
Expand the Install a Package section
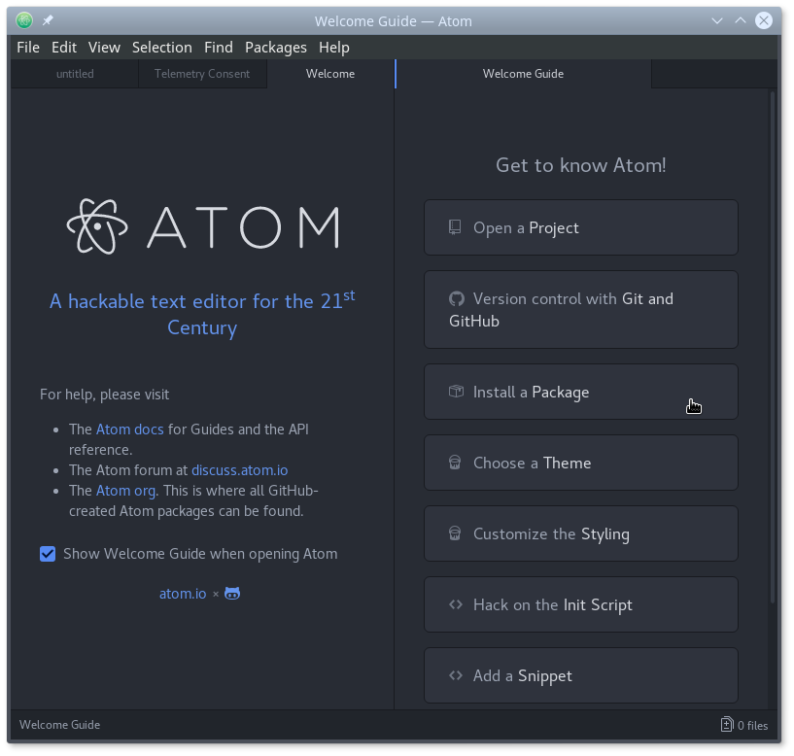tap(580, 392)
